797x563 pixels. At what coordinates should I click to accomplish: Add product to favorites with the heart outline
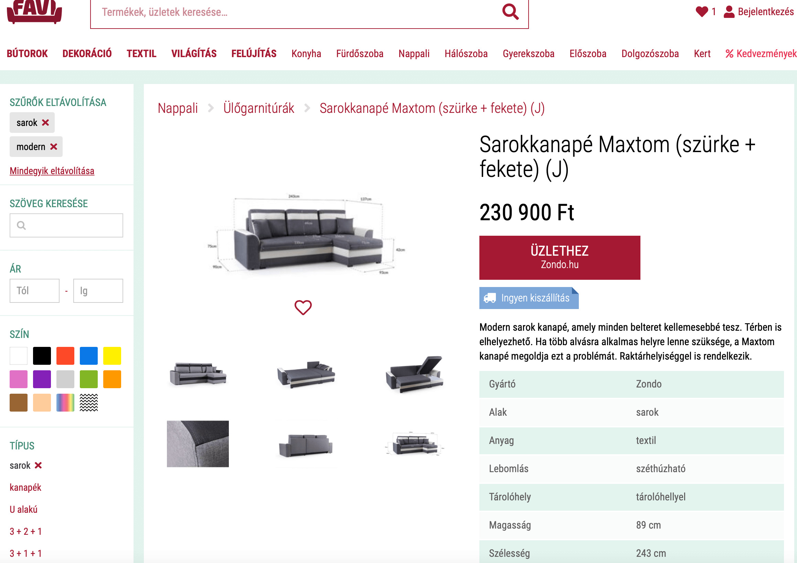point(303,307)
